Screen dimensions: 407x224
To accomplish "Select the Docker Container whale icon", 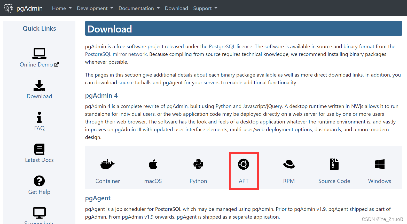I will coord(108,164).
